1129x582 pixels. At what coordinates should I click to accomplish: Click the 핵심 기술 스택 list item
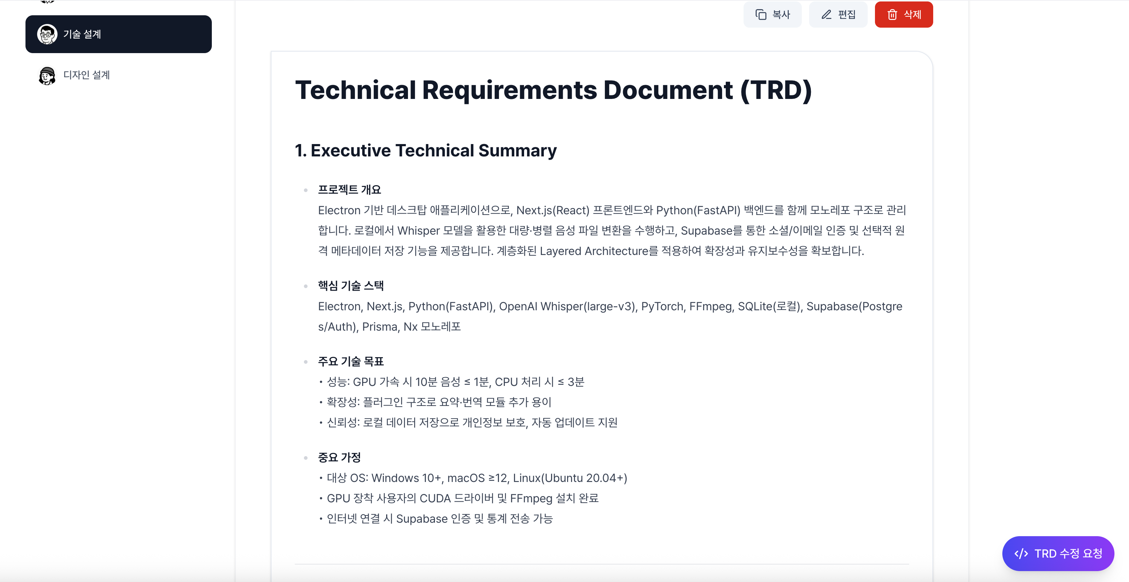pyautogui.click(x=350, y=285)
